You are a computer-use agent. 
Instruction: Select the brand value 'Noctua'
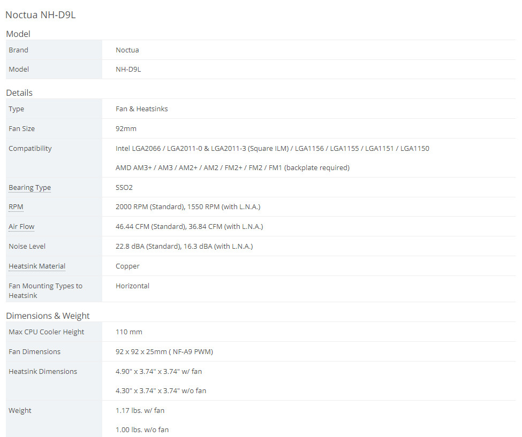127,50
